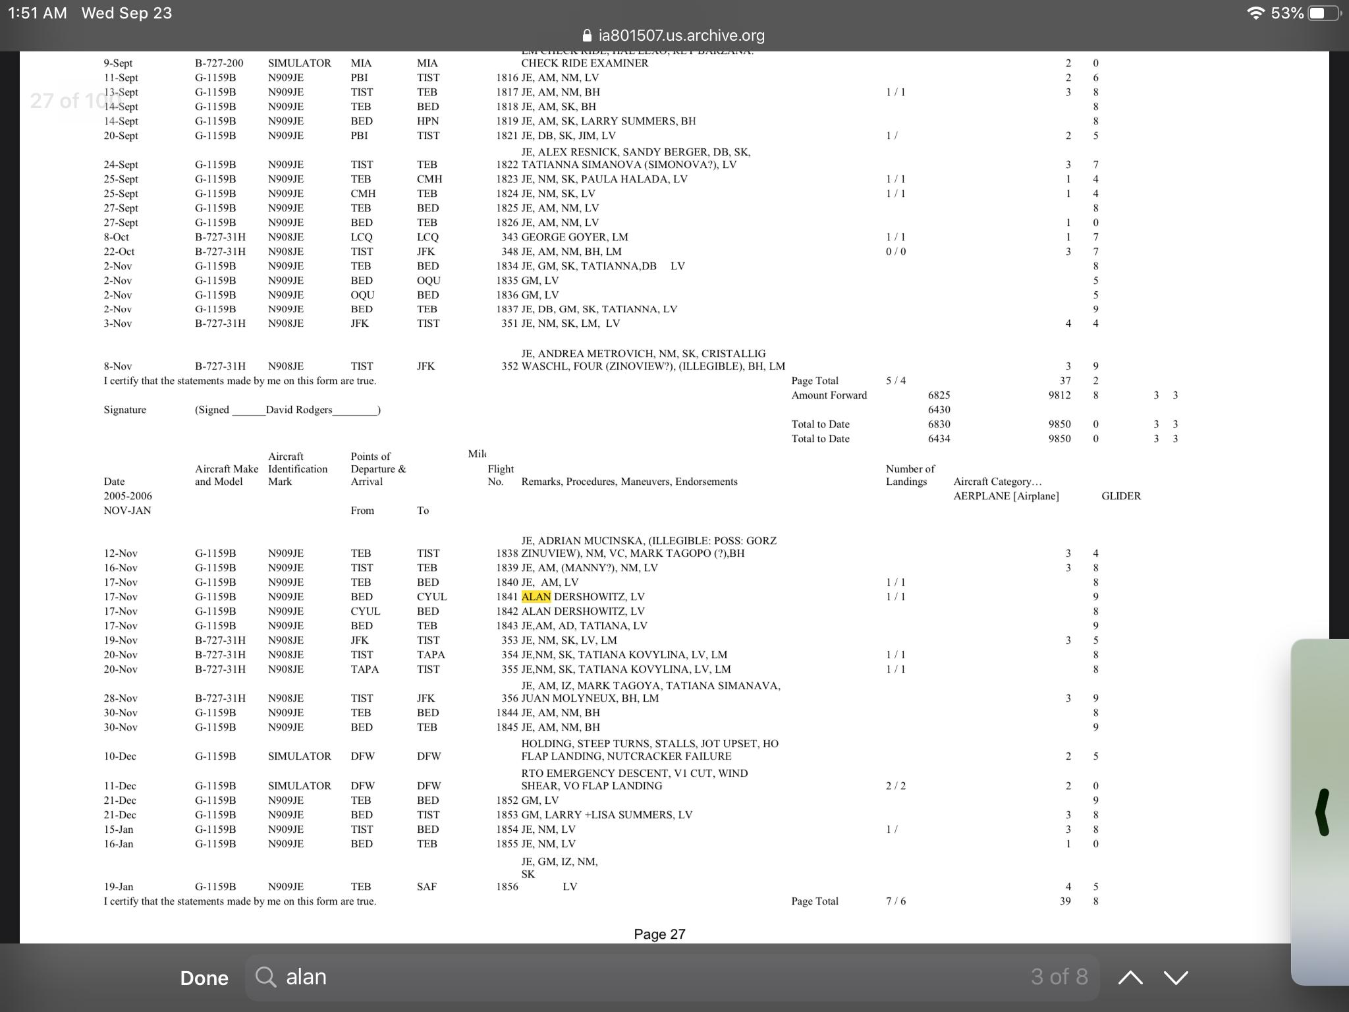Tap 'JE, NM, SK, PAULA HALADA, LV' entry
The width and height of the screenshot is (1349, 1012).
click(x=604, y=179)
